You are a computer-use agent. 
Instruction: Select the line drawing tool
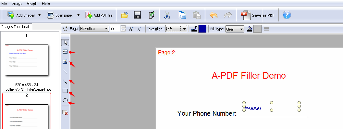(x=65, y=71)
